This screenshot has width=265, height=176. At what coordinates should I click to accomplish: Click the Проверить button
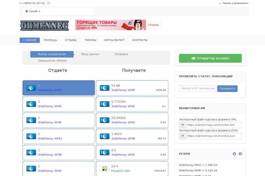tap(227, 88)
